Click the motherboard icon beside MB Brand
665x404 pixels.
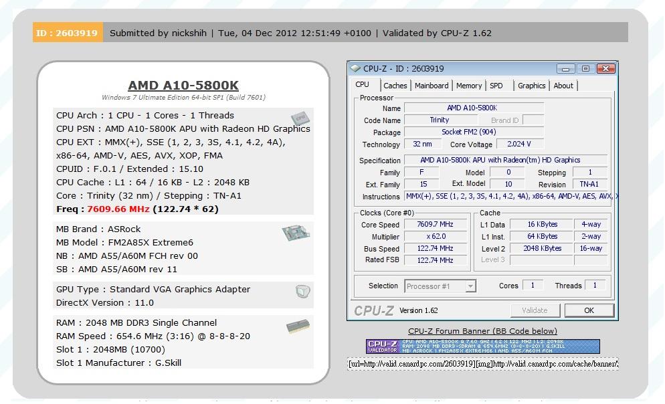(x=296, y=233)
